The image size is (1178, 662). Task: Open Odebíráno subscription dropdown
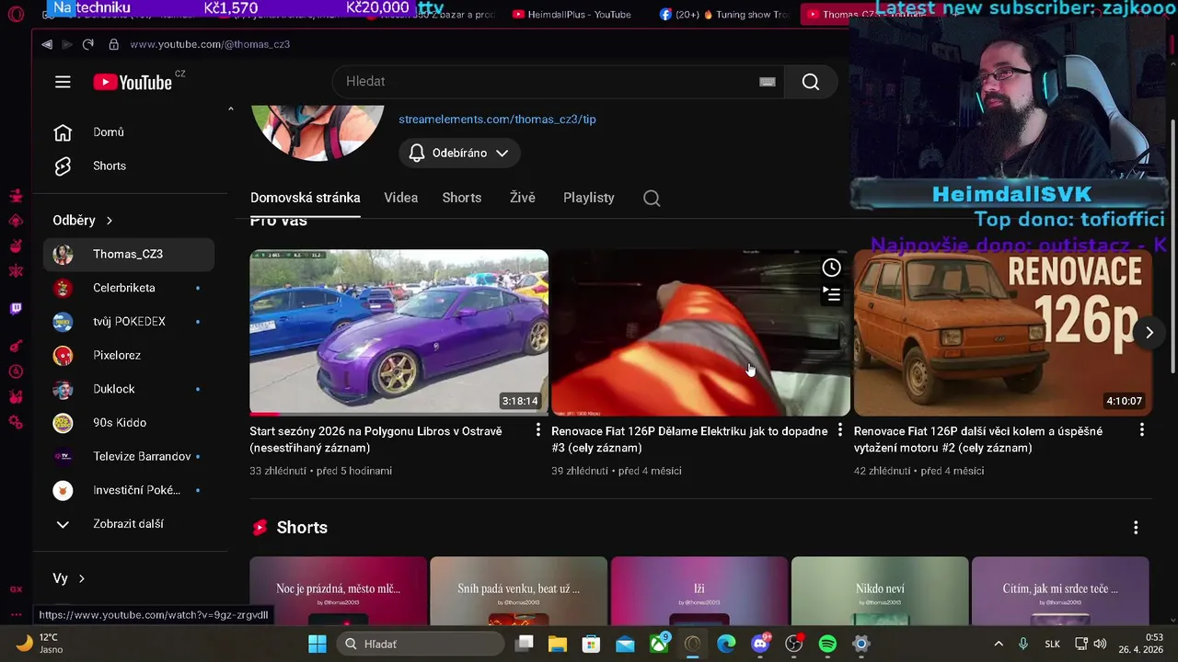click(x=459, y=153)
